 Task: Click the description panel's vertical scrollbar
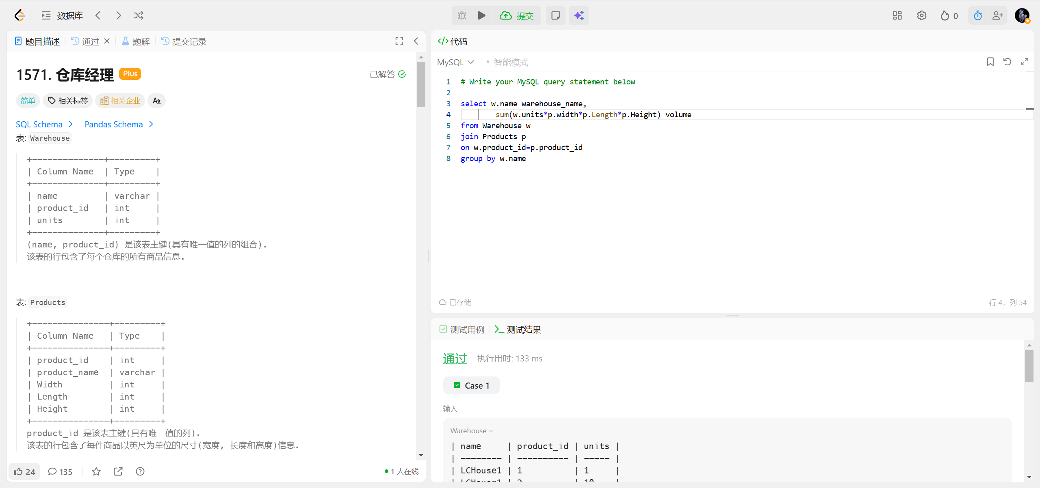point(421,85)
